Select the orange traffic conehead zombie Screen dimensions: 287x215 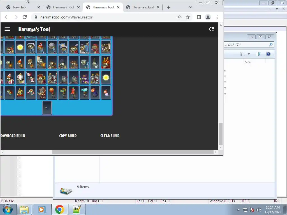coord(20,62)
